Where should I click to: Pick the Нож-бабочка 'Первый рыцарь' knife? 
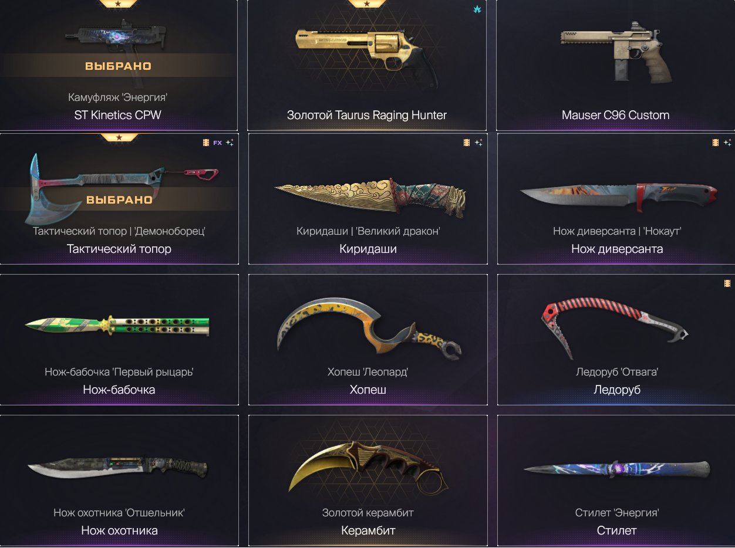119,339
